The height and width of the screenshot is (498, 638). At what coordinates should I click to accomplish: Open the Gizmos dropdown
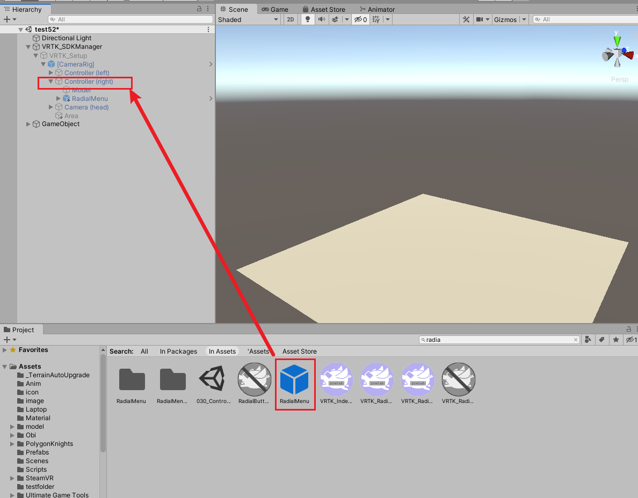pos(505,19)
